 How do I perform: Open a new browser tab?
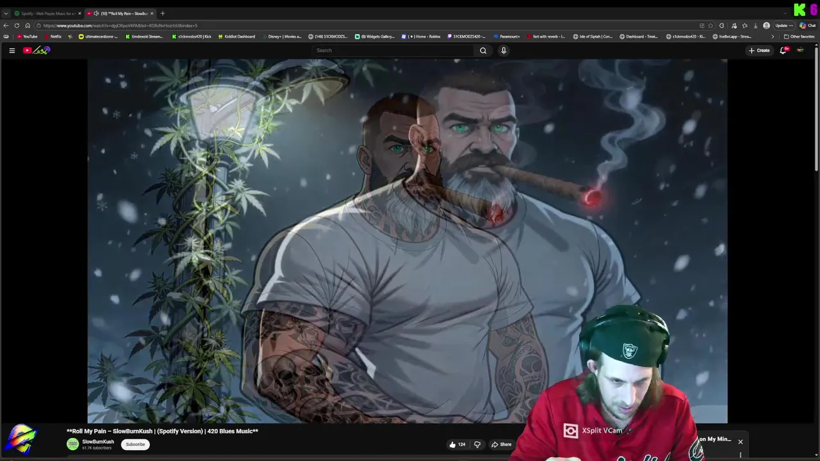163,13
